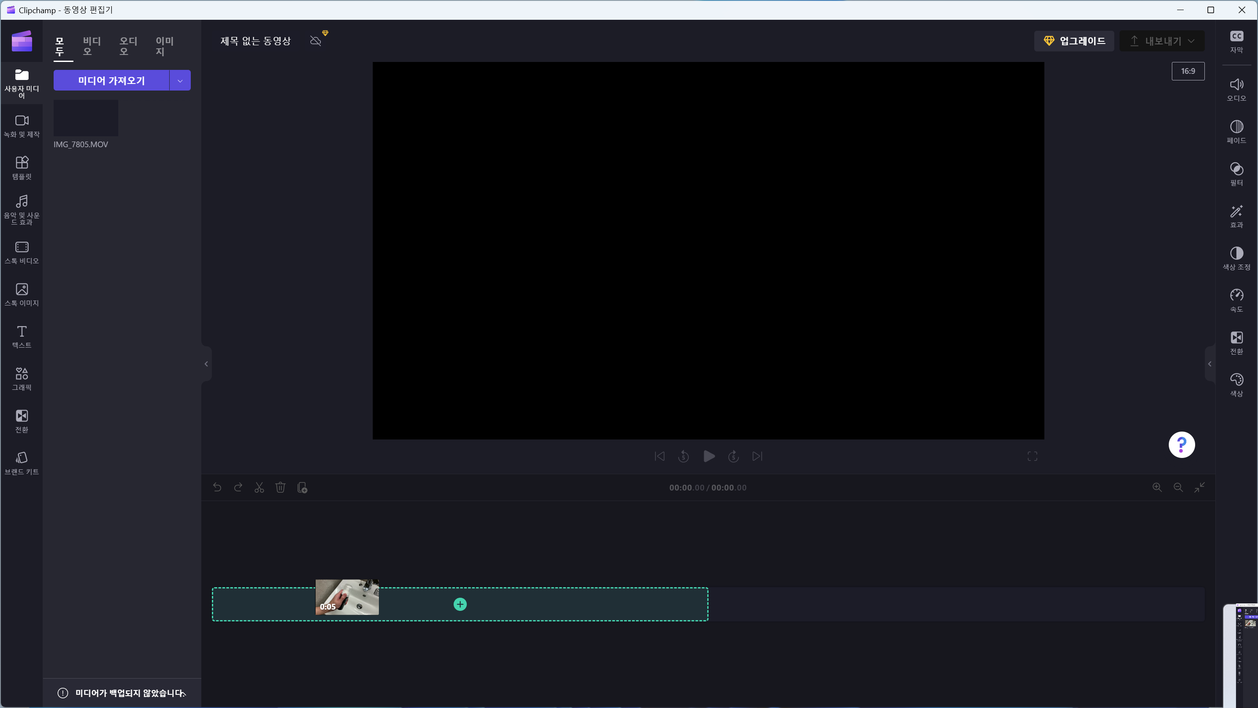1258x708 pixels.
Task: Toggle the 16:9 aspect ratio selector
Action: [x=1188, y=71]
